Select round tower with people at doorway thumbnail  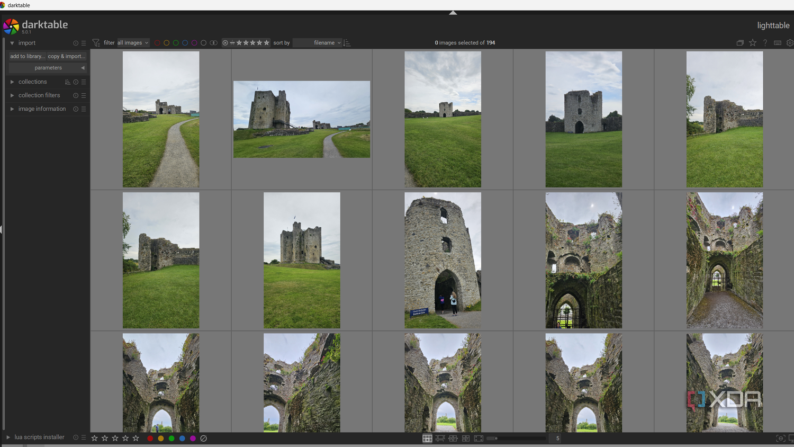[x=443, y=260]
